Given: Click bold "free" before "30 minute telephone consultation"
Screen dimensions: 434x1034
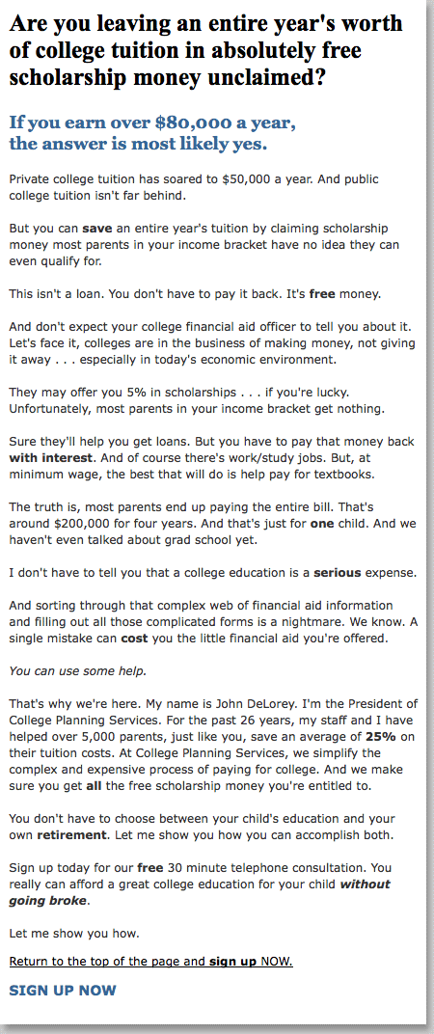Looking at the screenshot, I should (x=151, y=869).
